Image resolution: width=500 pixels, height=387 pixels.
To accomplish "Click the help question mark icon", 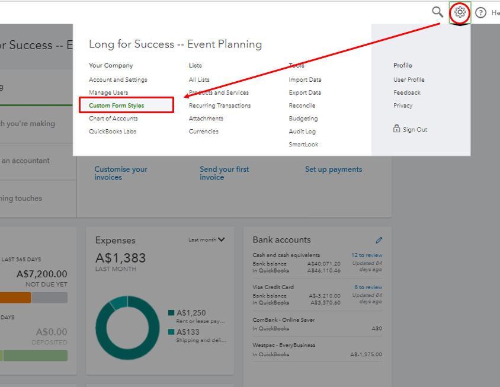I will [480, 12].
